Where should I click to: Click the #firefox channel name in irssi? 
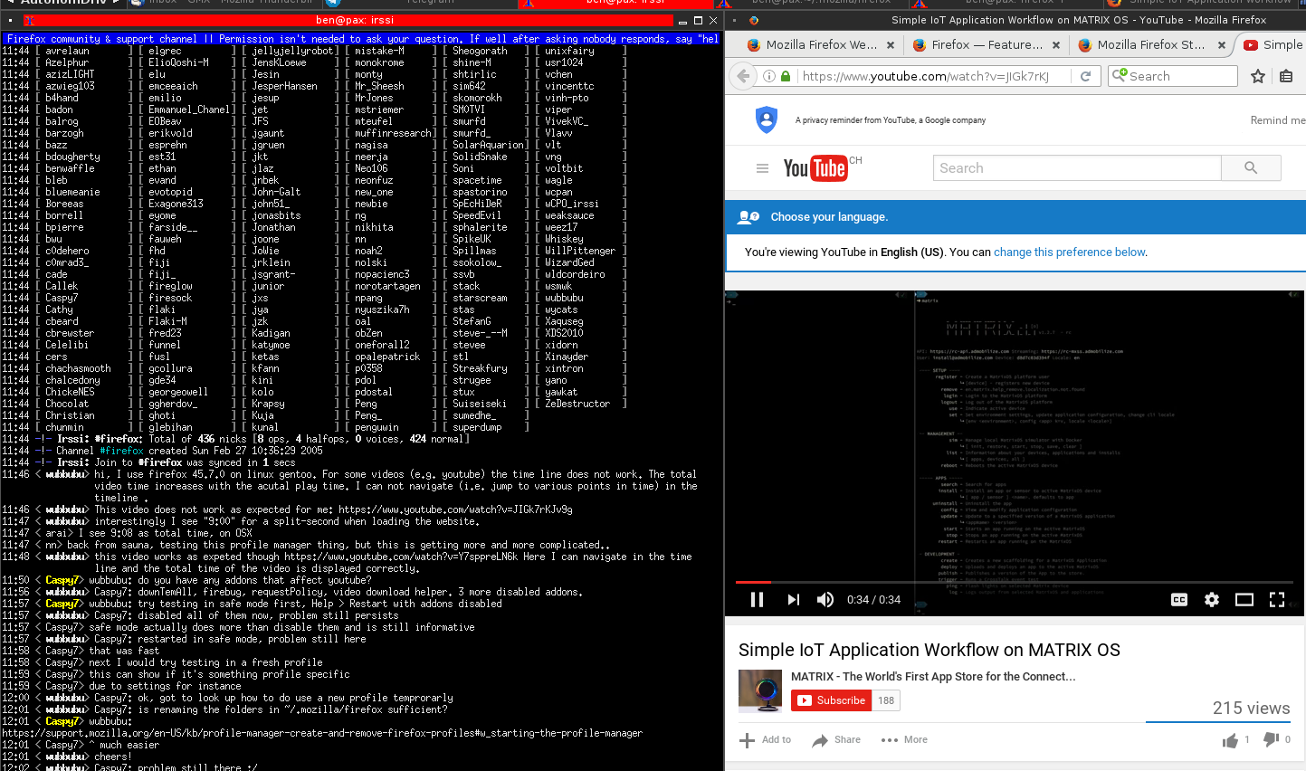coord(121,451)
